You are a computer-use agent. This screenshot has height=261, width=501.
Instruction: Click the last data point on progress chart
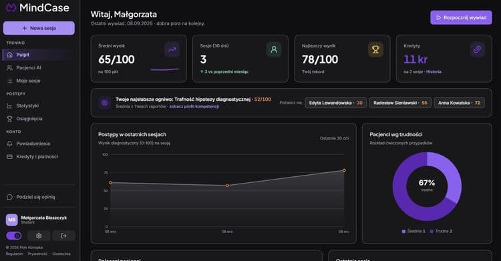point(344,170)
